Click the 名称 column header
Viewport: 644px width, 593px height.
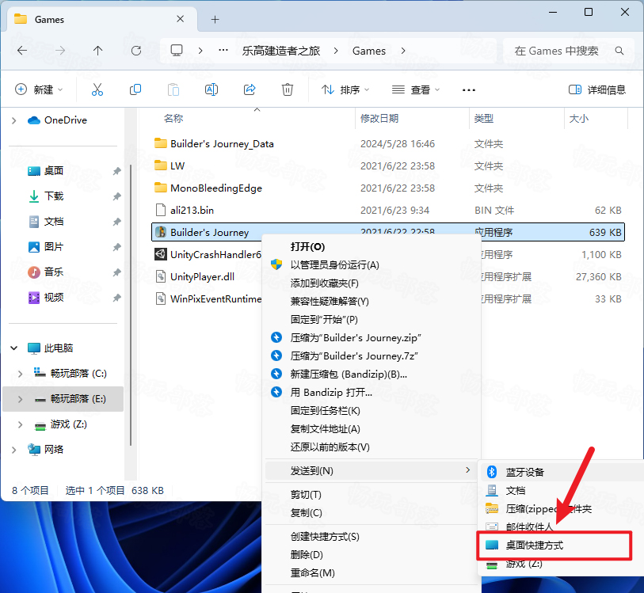[x=173, y=119]
